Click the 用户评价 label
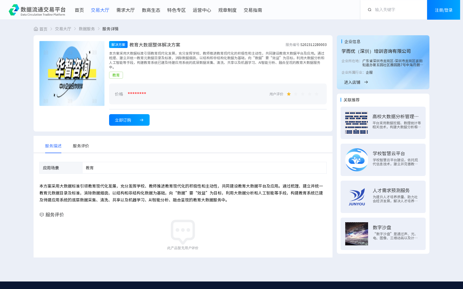 pyautogui.click(x=276, y=94)
